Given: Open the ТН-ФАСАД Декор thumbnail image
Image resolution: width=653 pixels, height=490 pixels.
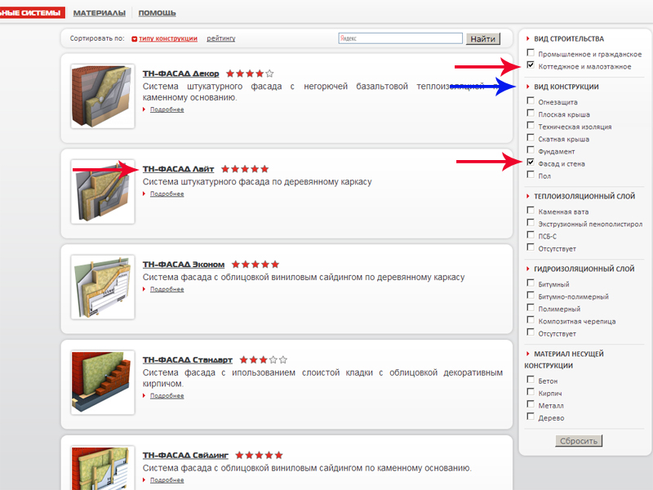Looking at the screenshot, I should pos(103,96).
